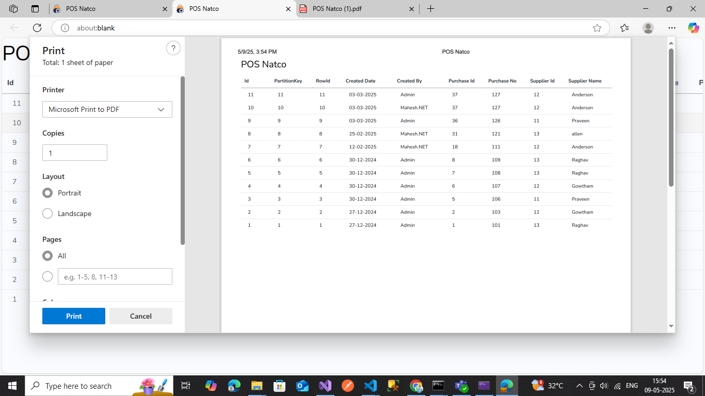Open the Favorites list icon in toolbar

tap(624, 28)
